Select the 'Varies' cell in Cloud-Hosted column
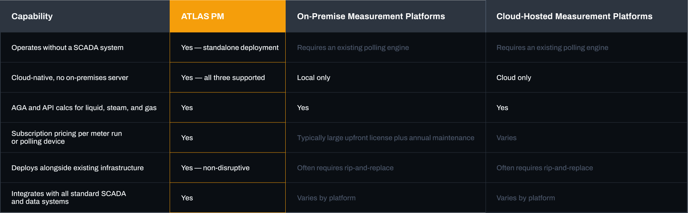This screenshot has height=213, width=688. 506,138
